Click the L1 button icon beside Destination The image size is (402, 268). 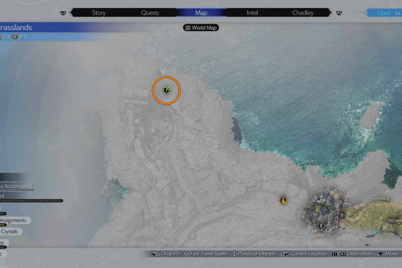[x=334, y=254]
